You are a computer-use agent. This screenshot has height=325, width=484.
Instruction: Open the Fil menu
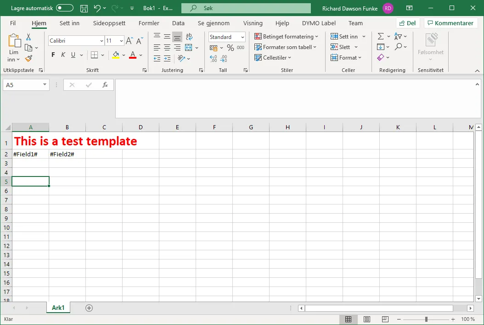pyautogui.click(x=13, y=23)
